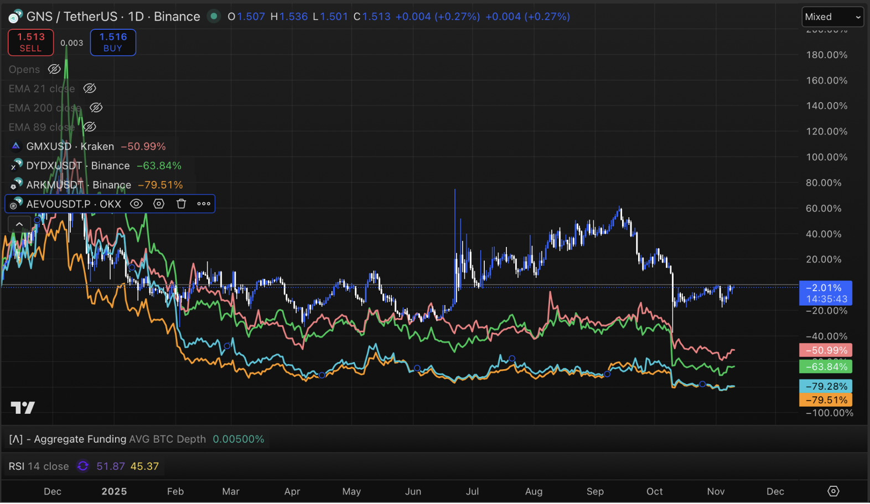The image size is (870, 504).
Task: Click the EMA 200 close label
Action: pyautogui.click(x=45, y=108)
